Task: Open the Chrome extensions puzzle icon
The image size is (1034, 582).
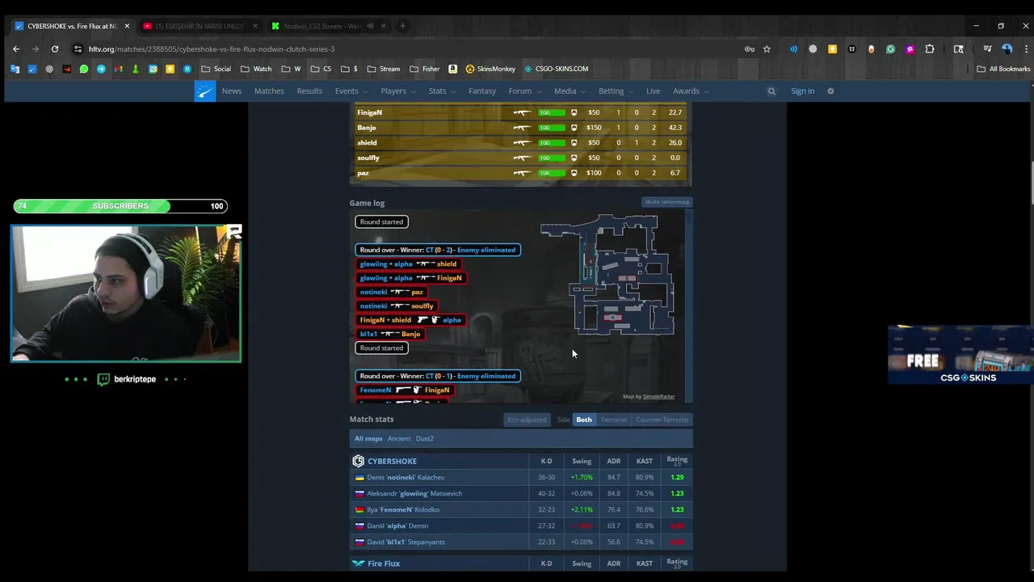Action: pyautogui.click(x=930, y=49)
